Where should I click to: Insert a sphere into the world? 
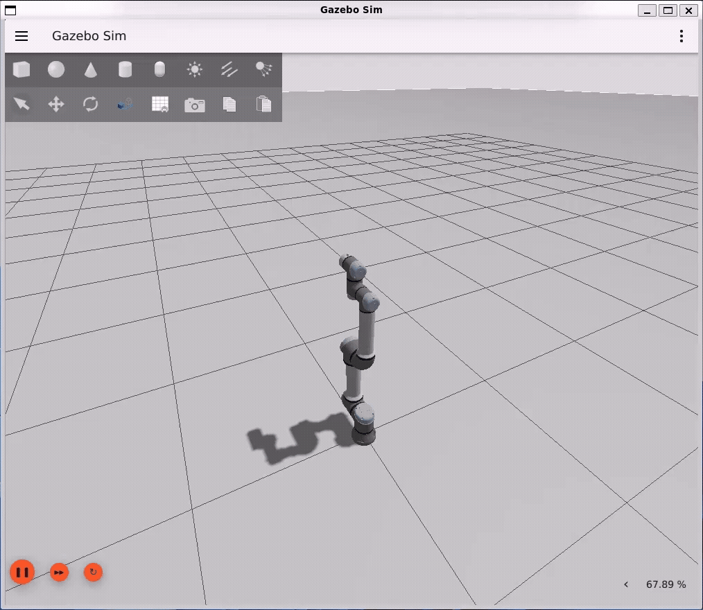click(56, 69)
